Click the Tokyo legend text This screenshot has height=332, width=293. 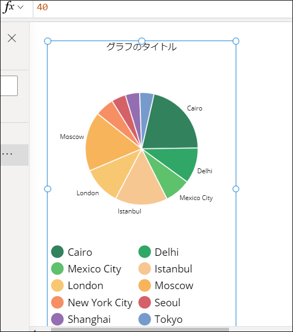[169, 319]
